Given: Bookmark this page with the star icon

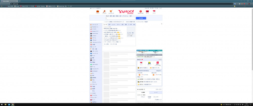Looking at the screenshot, I should 232,4.
